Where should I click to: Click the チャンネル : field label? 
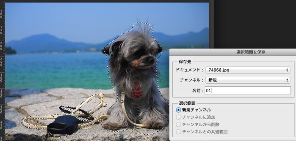pos(192,80)
